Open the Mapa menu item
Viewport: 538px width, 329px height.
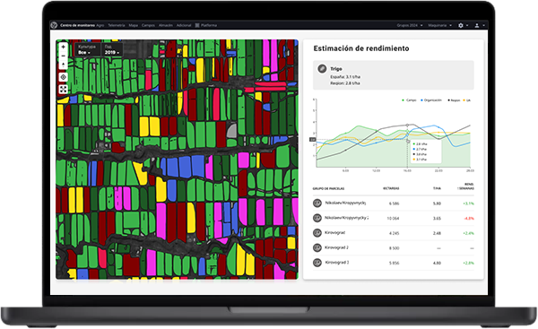point(133,25)
